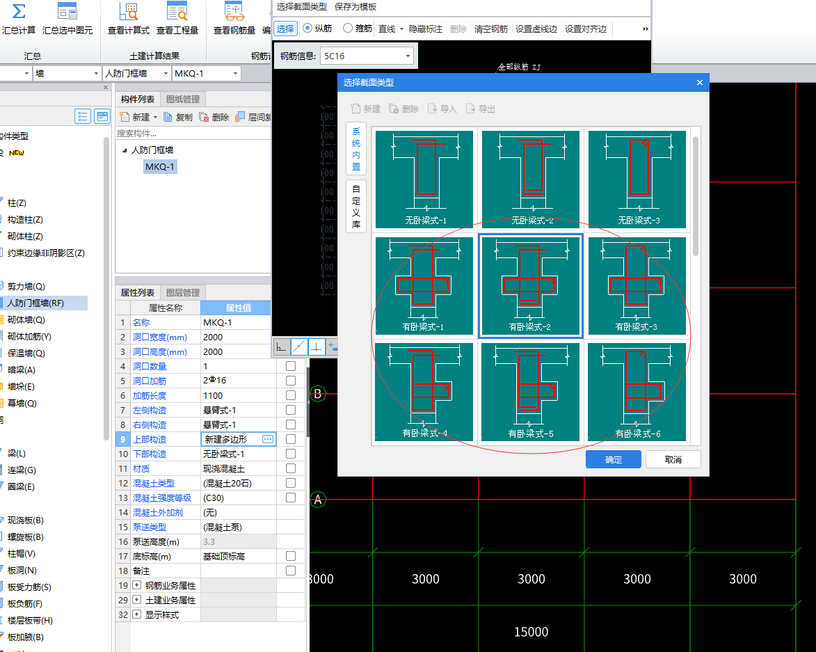
Task: Click the perpendicular snap tool icon
Action: pos(317,347)
